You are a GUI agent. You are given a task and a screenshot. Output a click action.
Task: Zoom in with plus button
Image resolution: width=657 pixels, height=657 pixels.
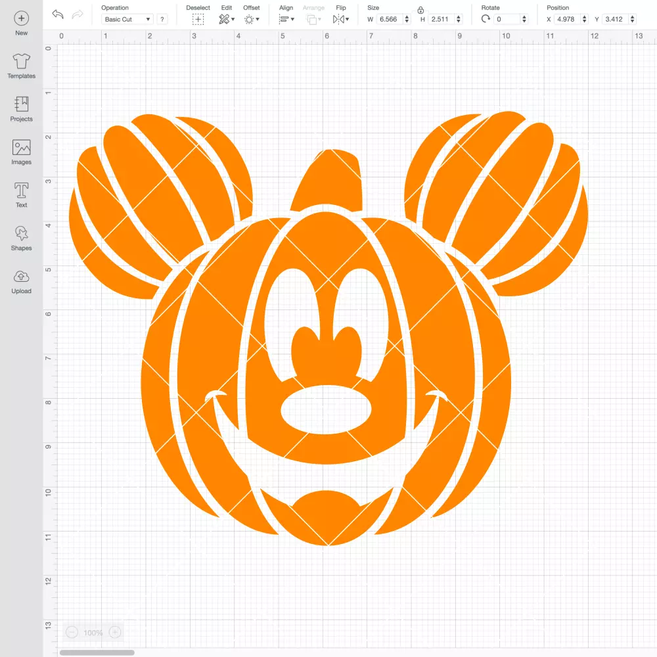click(115, 632)
